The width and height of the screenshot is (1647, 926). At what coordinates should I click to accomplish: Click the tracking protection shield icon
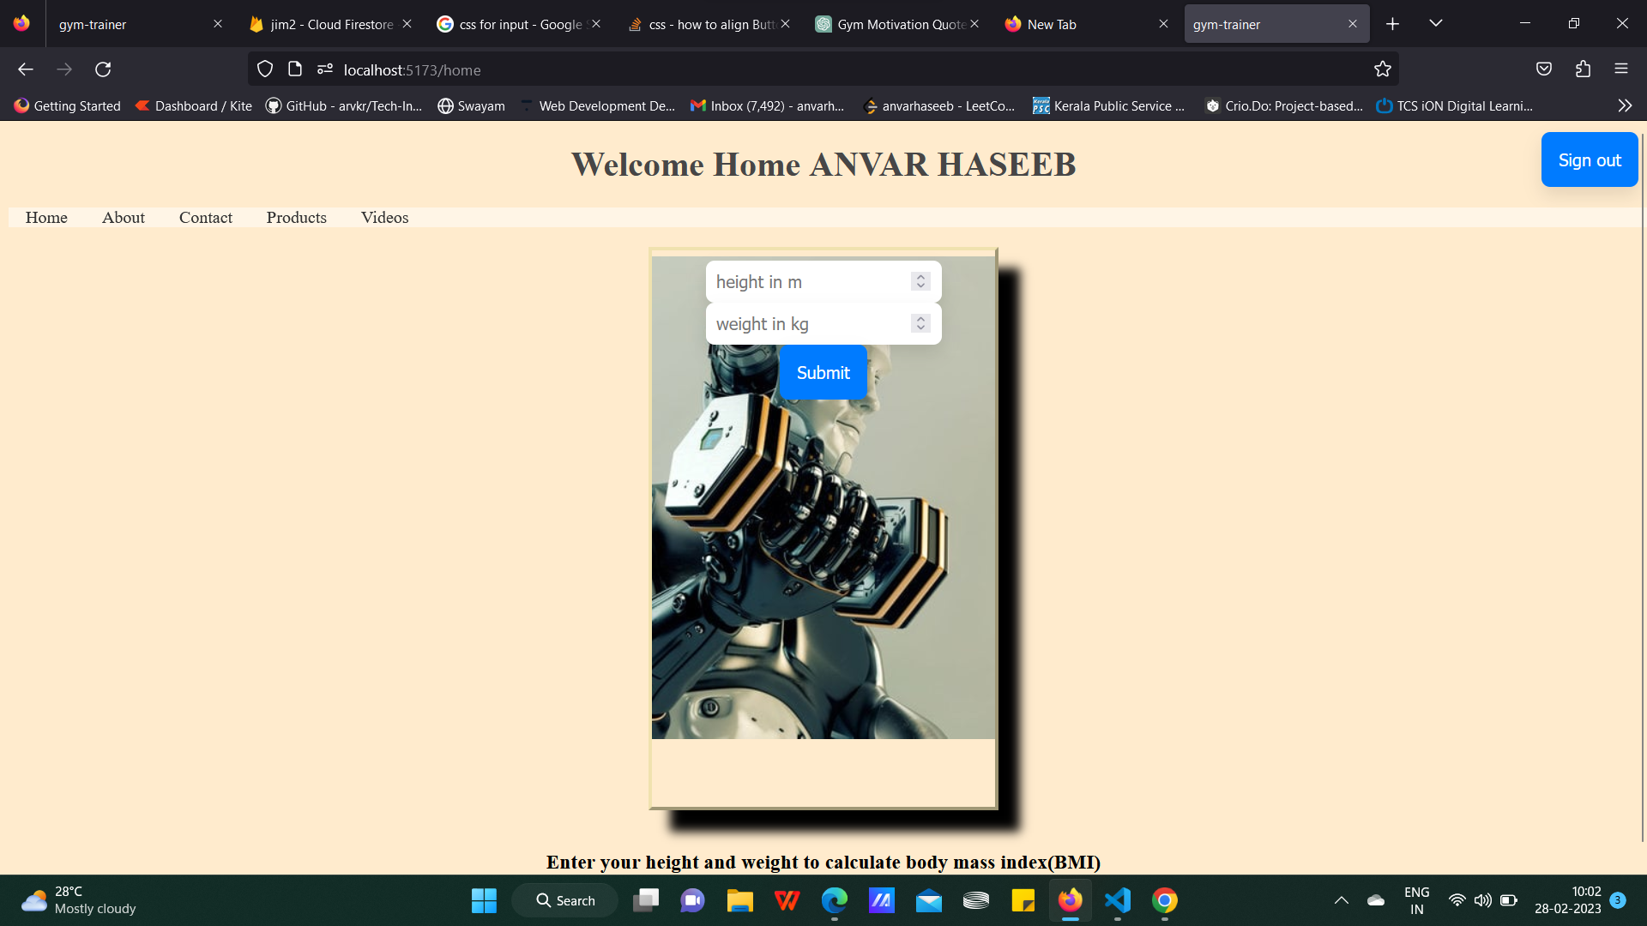coord(264,69)
